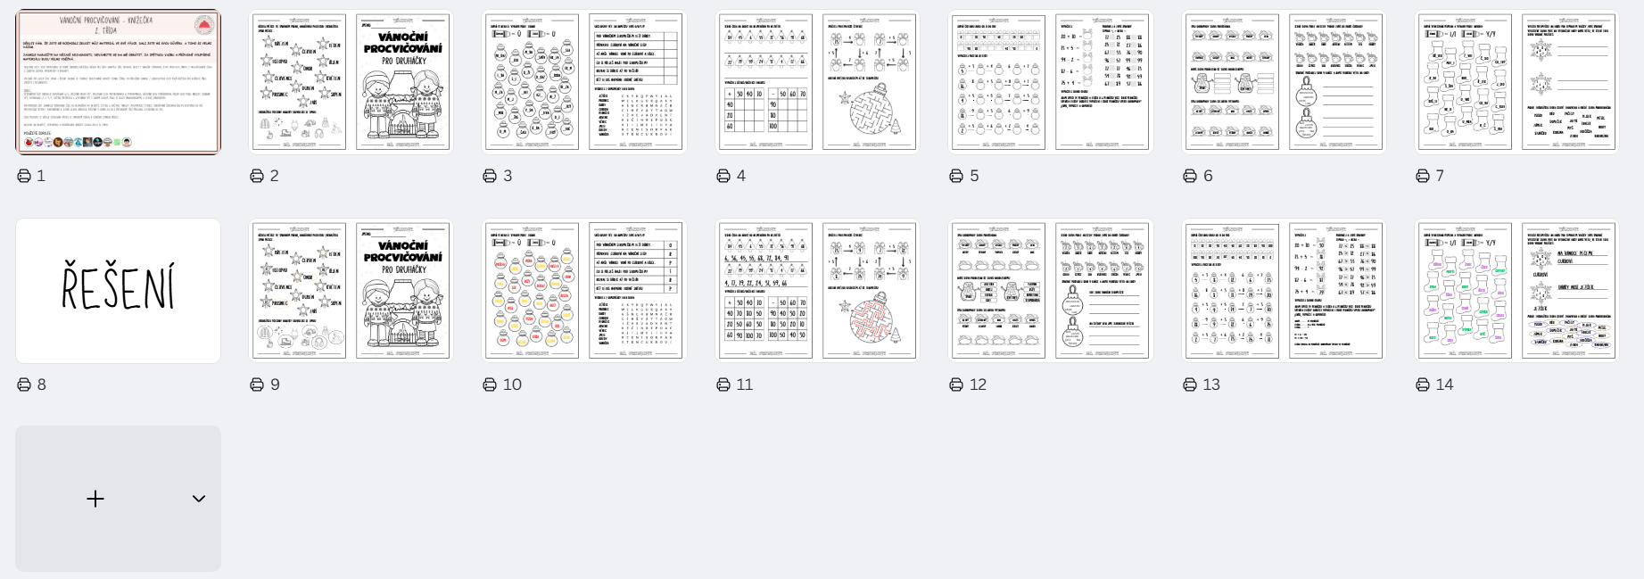This screenshot has height=579, width=1644.
Task: Click the printer icon beside page 7
Action: pos(1423,176)
